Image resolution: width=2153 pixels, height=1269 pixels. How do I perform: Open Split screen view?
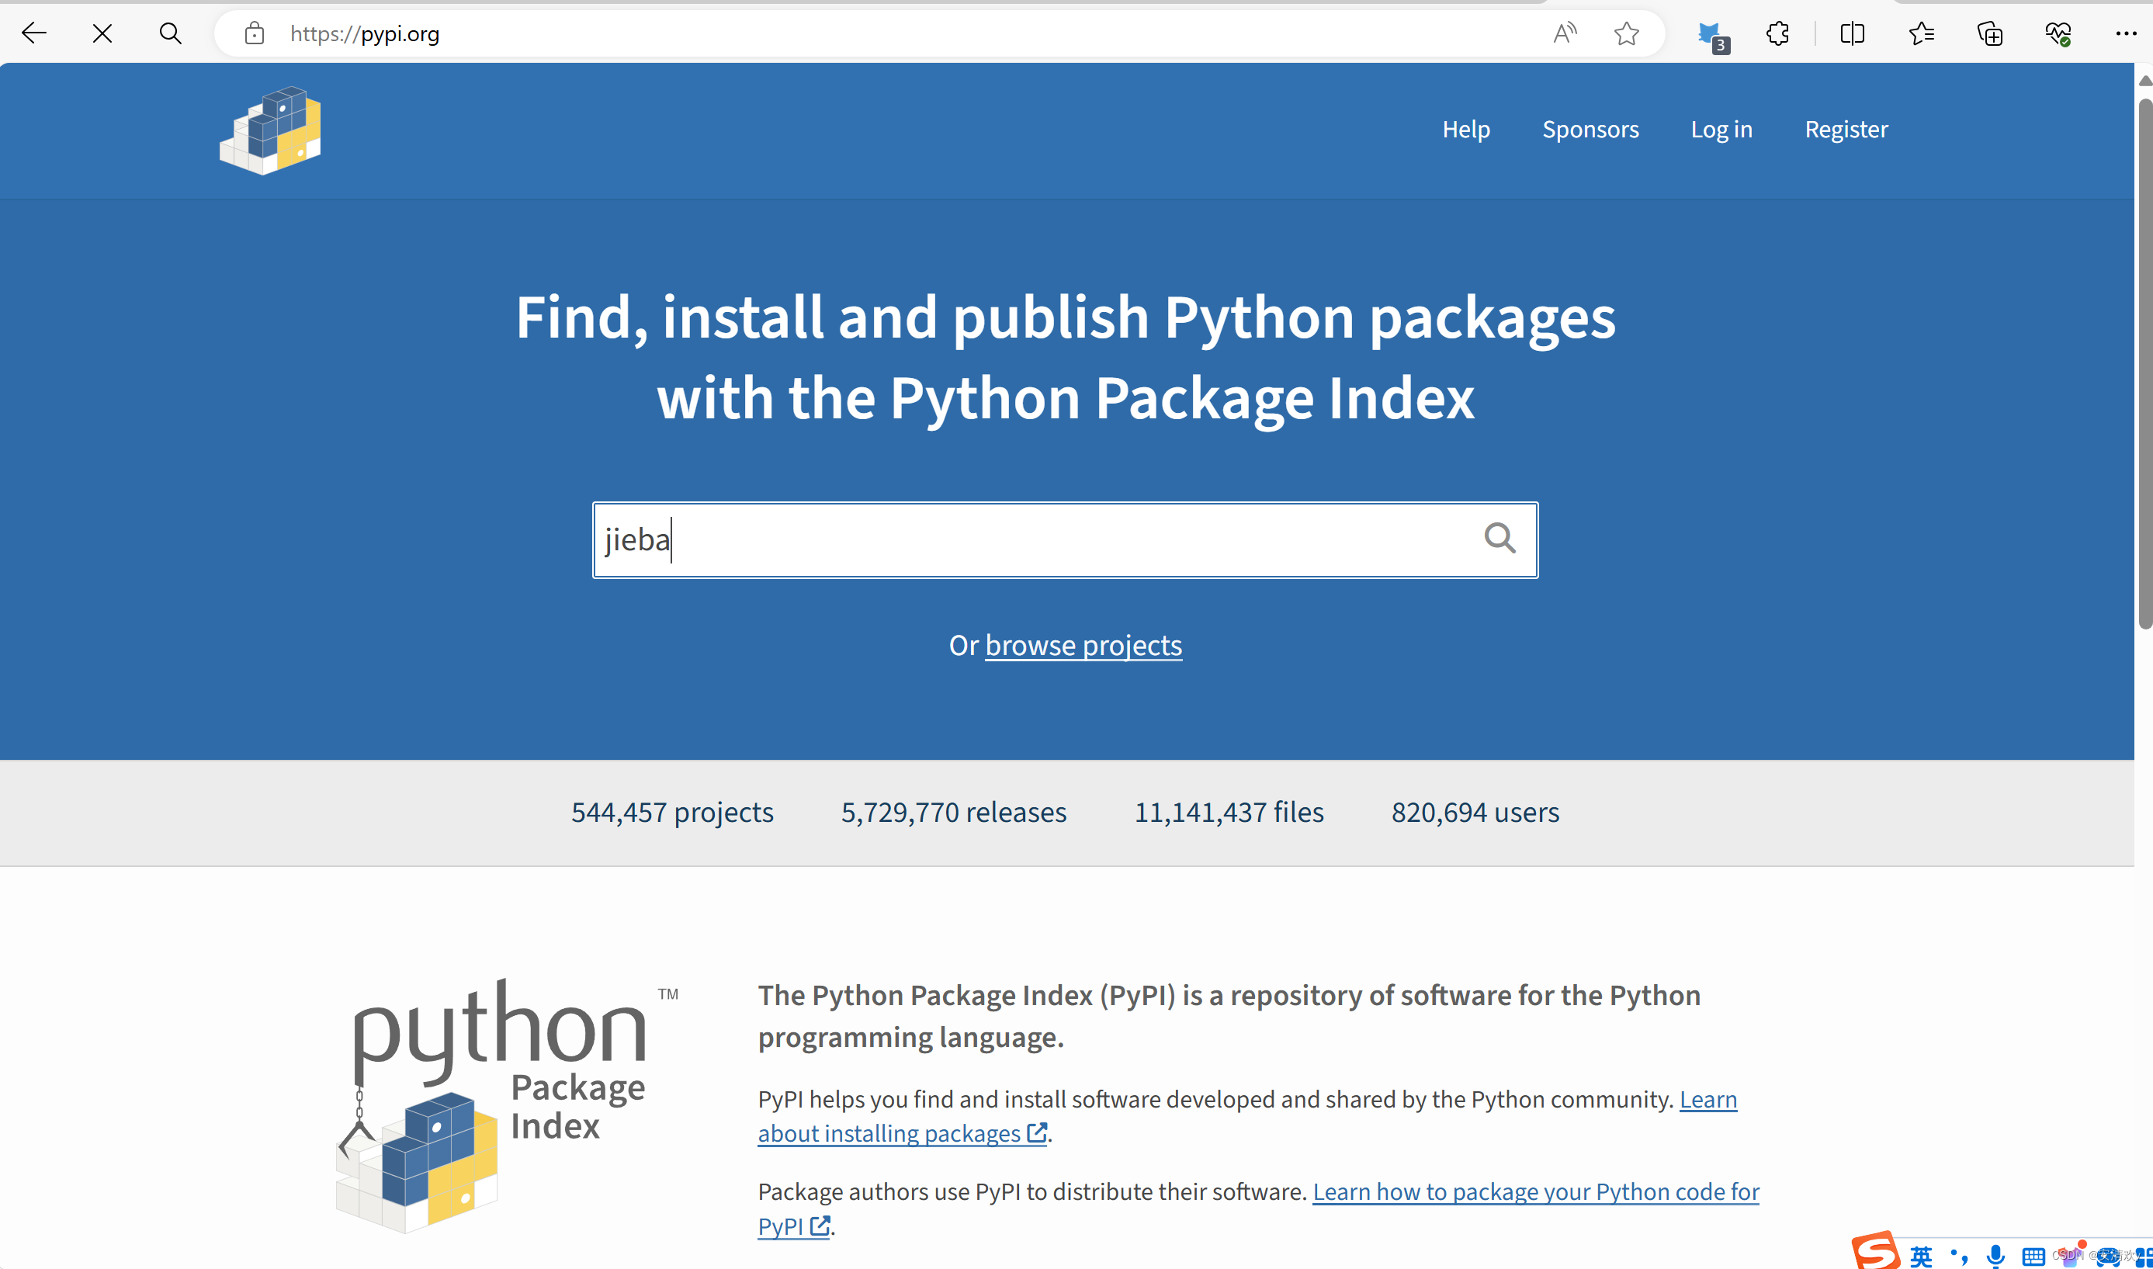point(1851,34)
